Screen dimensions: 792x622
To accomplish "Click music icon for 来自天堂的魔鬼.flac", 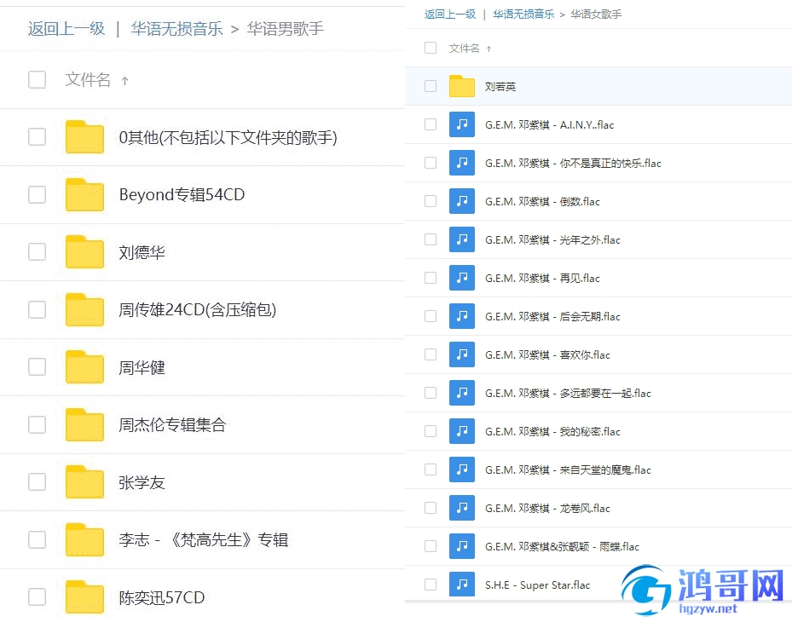I will pyautogui.click(x=462, y=469).
